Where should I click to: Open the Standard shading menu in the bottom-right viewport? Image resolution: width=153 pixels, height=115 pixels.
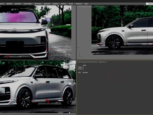click(91, 62)
